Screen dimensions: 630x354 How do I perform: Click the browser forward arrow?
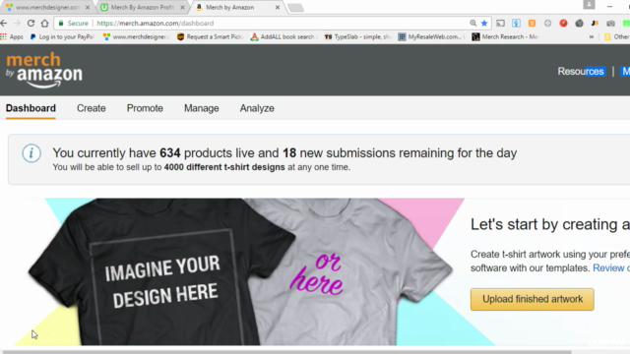pyautogui.click(x=18, y=24)
